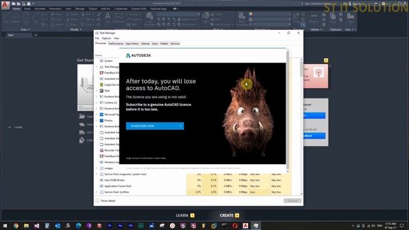Image resolution: width=409 pixels, height=230 pixels.
Task: Open the Quick Access toolbar dropdown arrow
Action: (33, 4)
